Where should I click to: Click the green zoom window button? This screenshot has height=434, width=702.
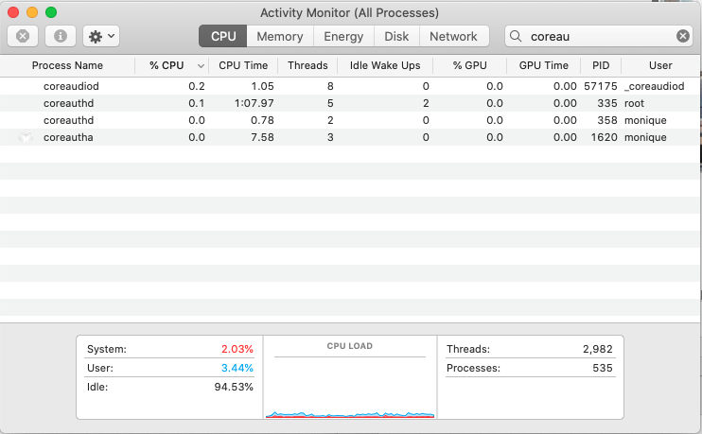tap(51, 12)
